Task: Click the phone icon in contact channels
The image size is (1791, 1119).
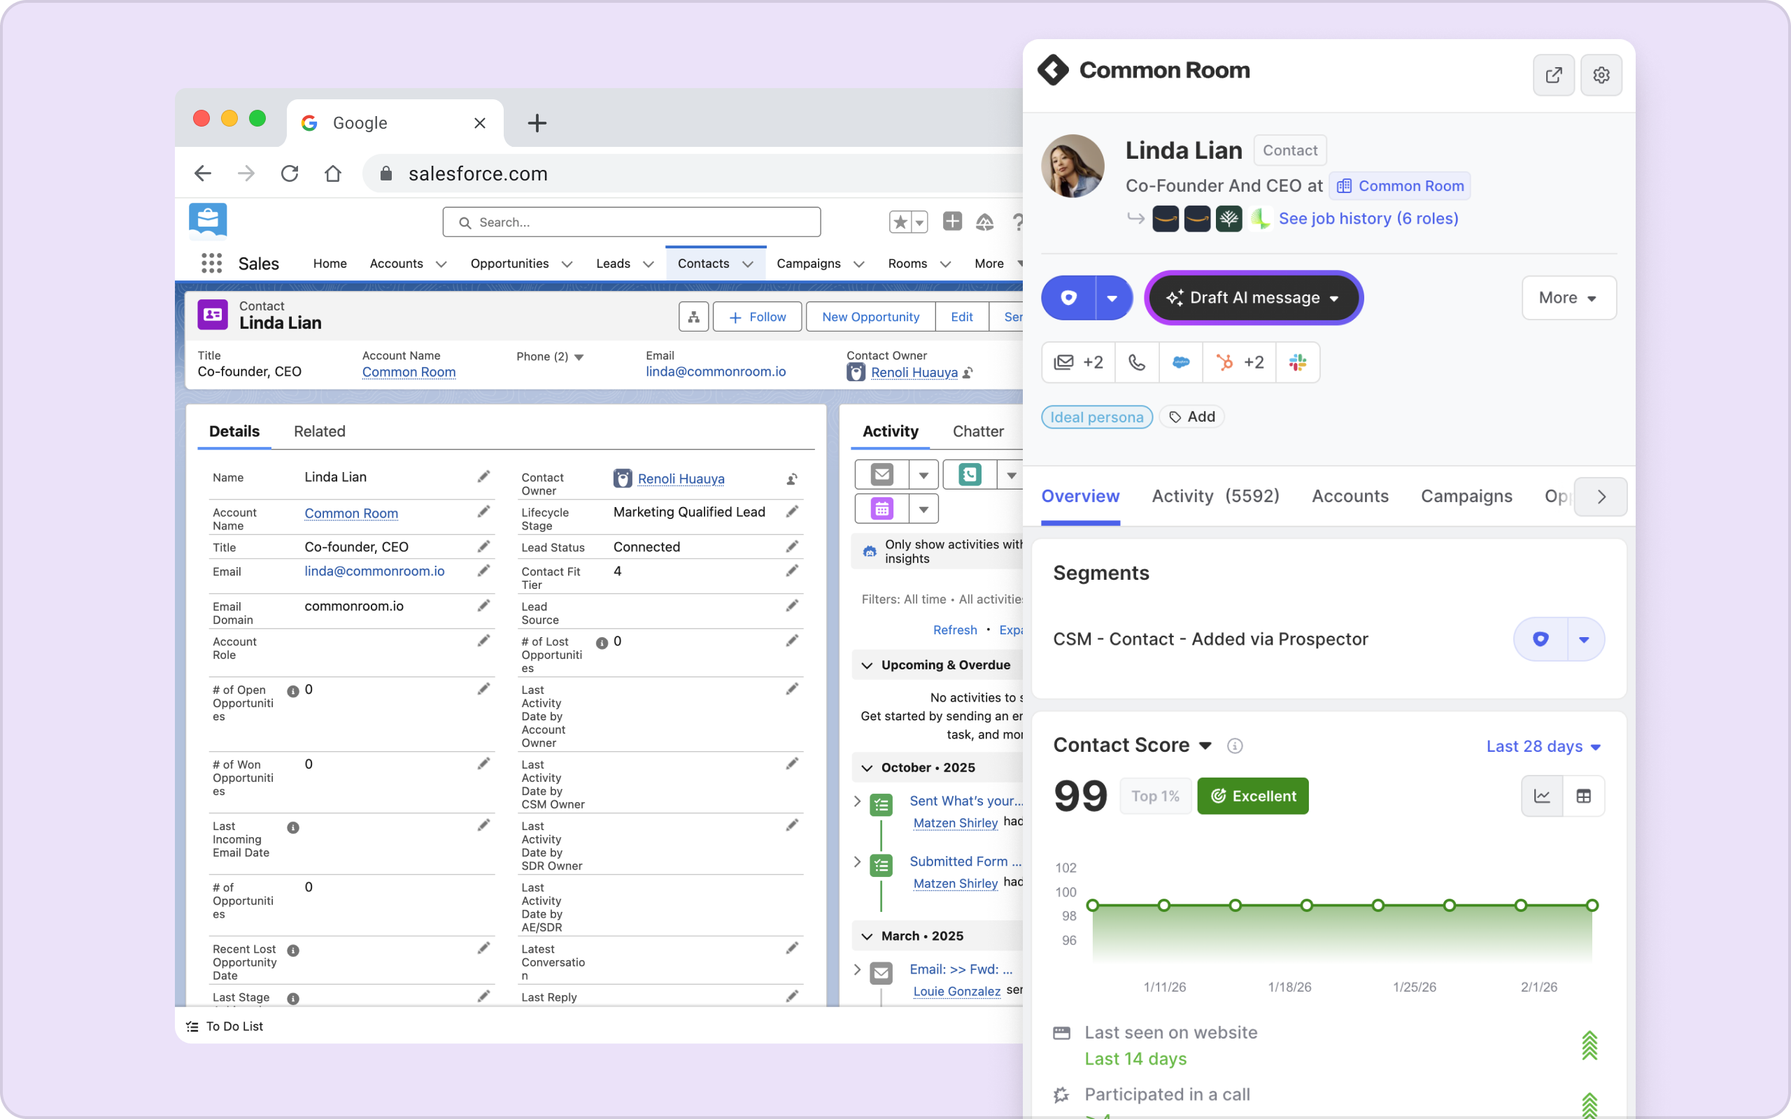Action: pos(1136,362)
